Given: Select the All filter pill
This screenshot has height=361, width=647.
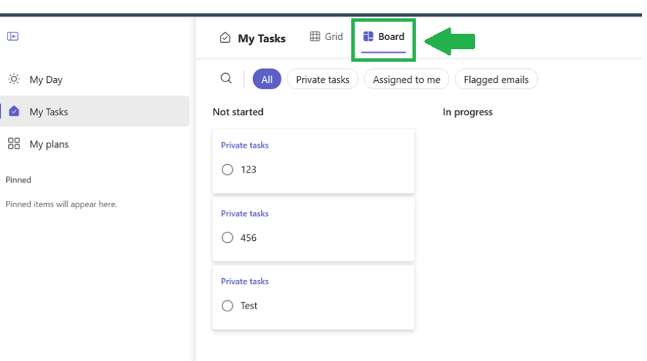Looking at the screenshot, I should click(x=267, y=79).
